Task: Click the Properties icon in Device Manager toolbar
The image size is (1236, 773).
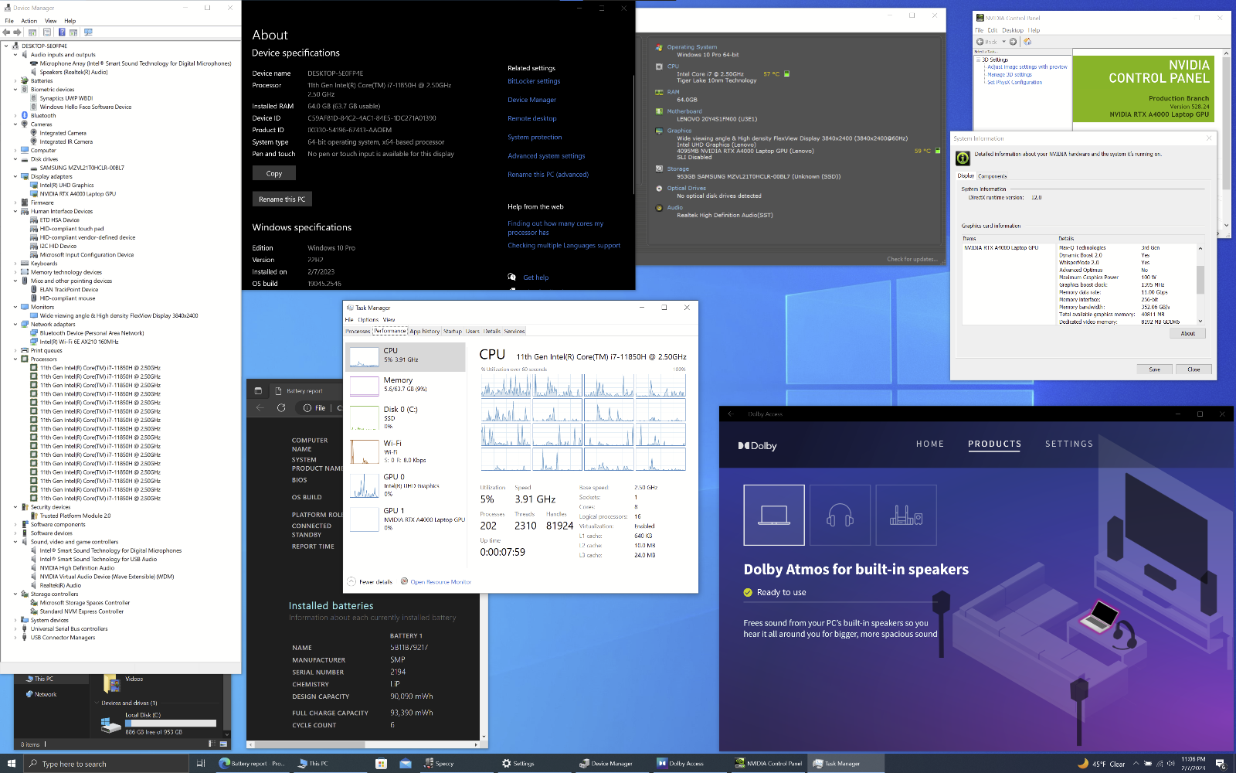Action: pos(47,32)
